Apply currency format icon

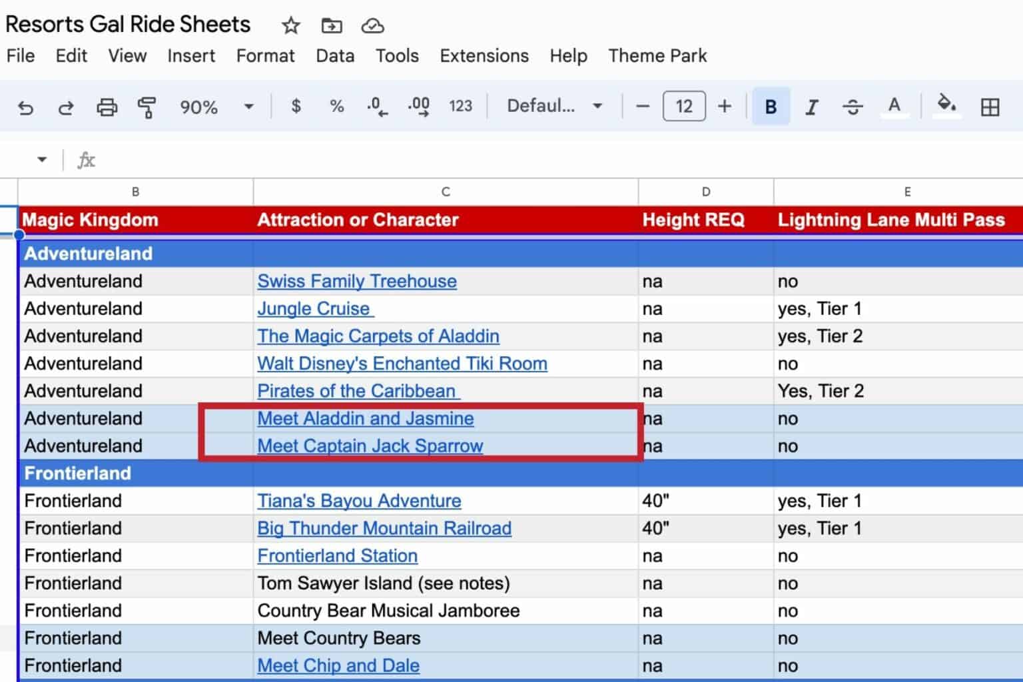point(296,107)
